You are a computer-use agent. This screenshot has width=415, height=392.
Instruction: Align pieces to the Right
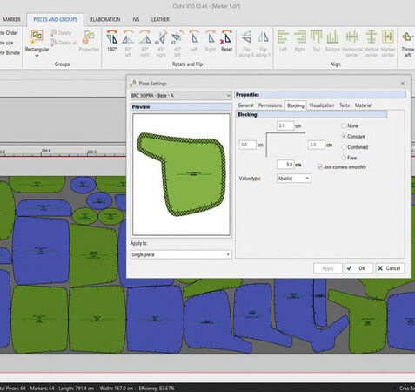[300, 41]
